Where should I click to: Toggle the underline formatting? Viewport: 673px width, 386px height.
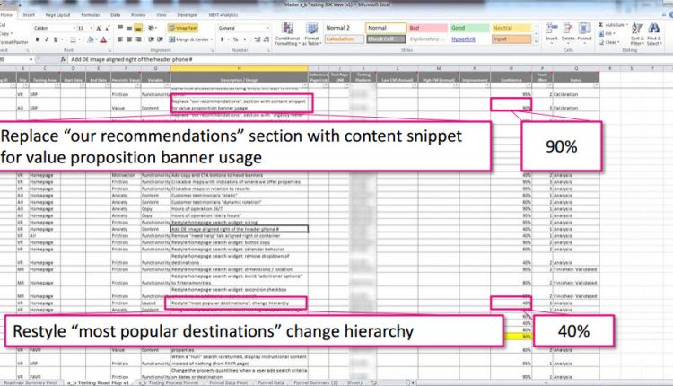53,39
